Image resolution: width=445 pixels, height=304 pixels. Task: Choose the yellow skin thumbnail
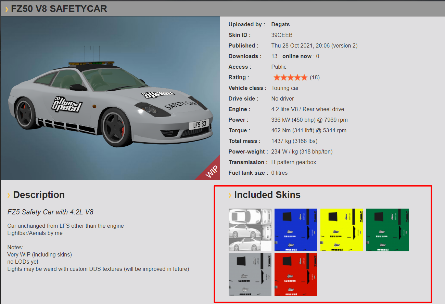coord(342,230)
